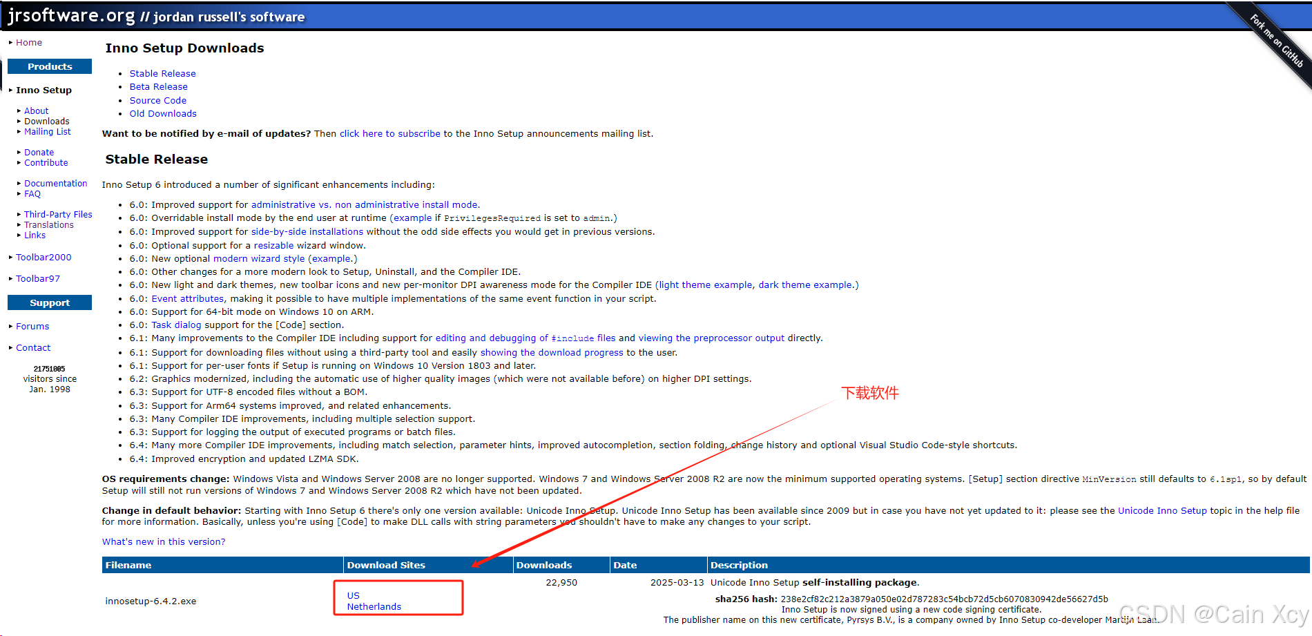Click the 'click here to subscribe' link
The height and width of the screenshot is (636, 1312).
pos(389,134)
